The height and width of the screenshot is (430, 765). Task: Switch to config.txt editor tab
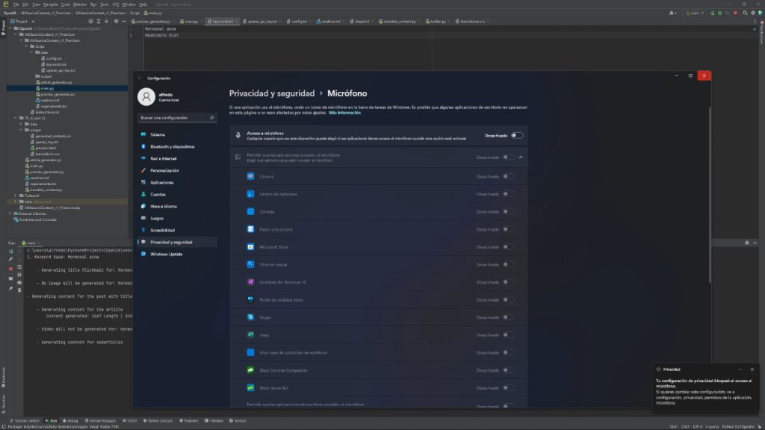(298, 22)
